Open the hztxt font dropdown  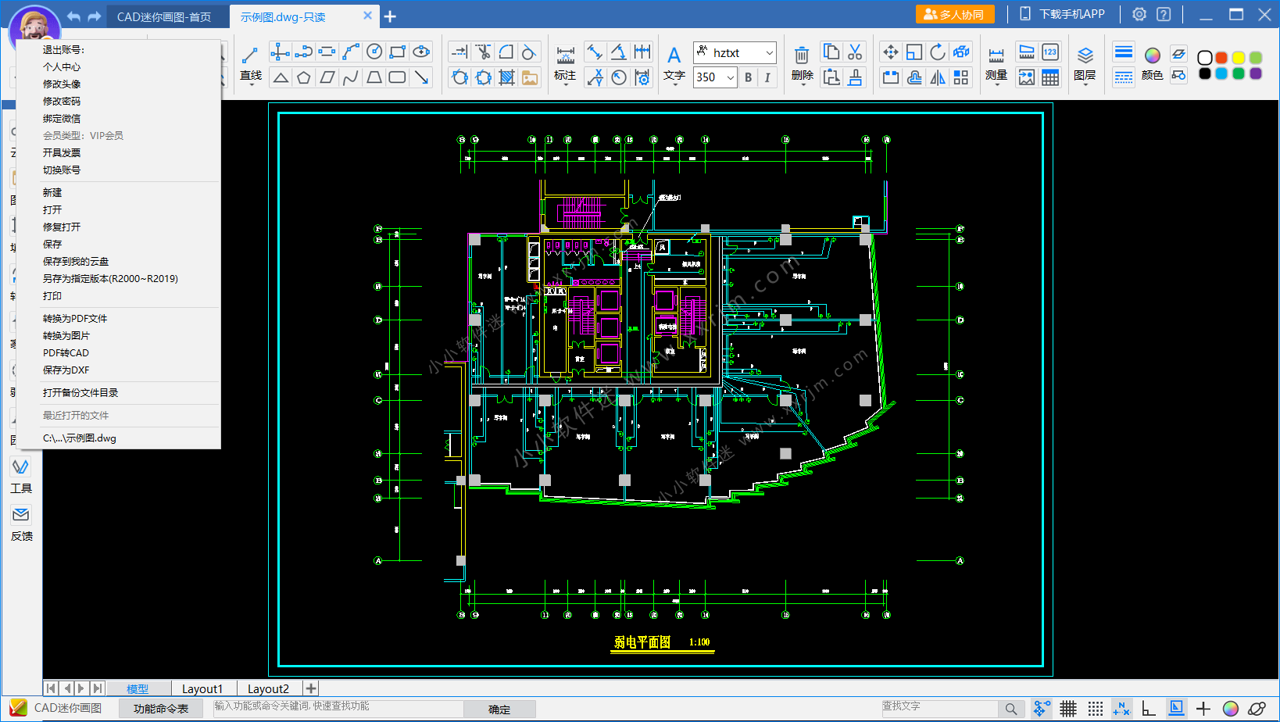pos(769,52)
